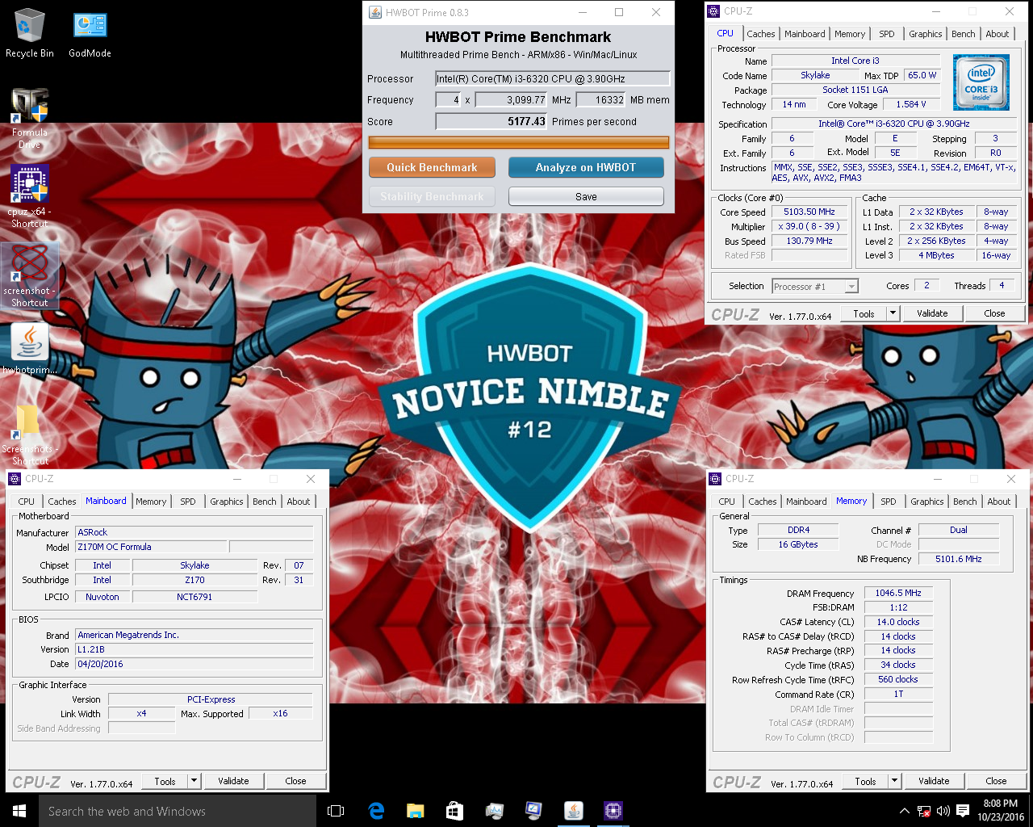
Task: Select the taskbar icon right of Store
Action: pyautogui.click(x=494, y=811)
